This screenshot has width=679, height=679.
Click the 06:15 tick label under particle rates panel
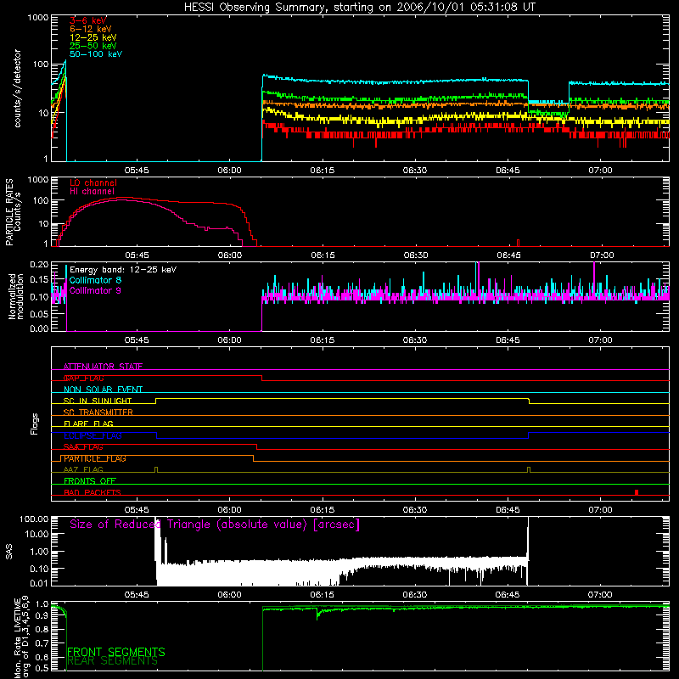pyautogui.click(x=323, y=255)
